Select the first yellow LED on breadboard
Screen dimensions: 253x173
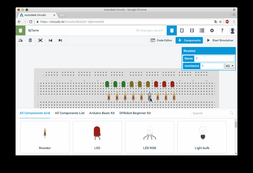tap(132, 84)
